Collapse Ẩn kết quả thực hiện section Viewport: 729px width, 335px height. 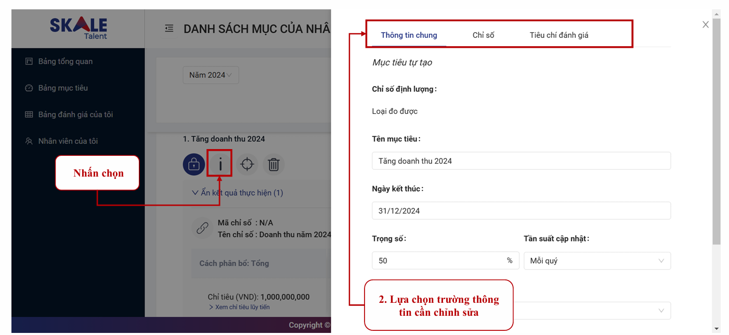(238, 193)
